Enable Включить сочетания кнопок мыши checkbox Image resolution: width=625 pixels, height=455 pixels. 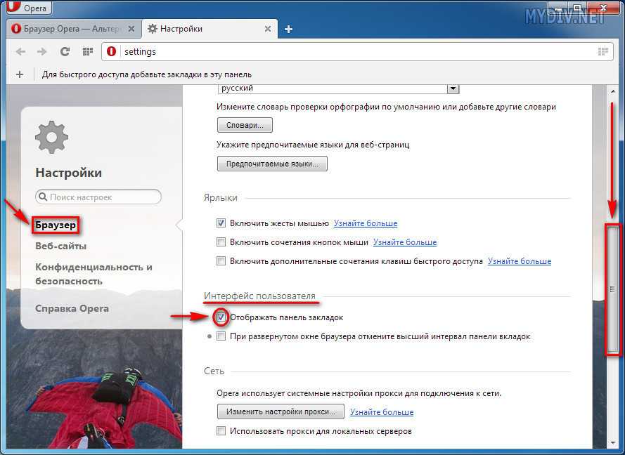coord(221,242)
